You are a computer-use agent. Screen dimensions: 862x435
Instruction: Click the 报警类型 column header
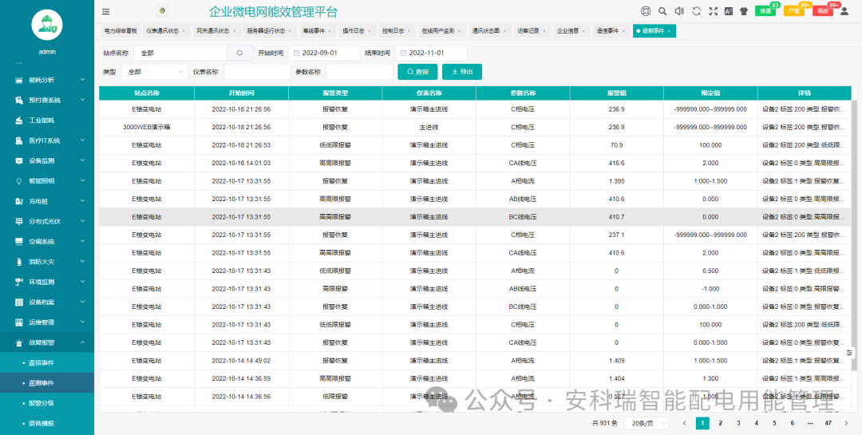(x=334, y=93)
